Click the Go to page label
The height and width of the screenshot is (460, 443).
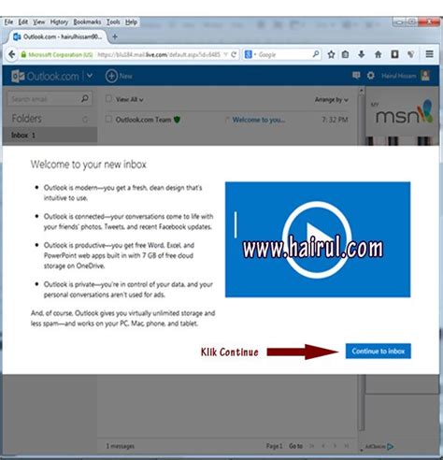click(295, 446)
